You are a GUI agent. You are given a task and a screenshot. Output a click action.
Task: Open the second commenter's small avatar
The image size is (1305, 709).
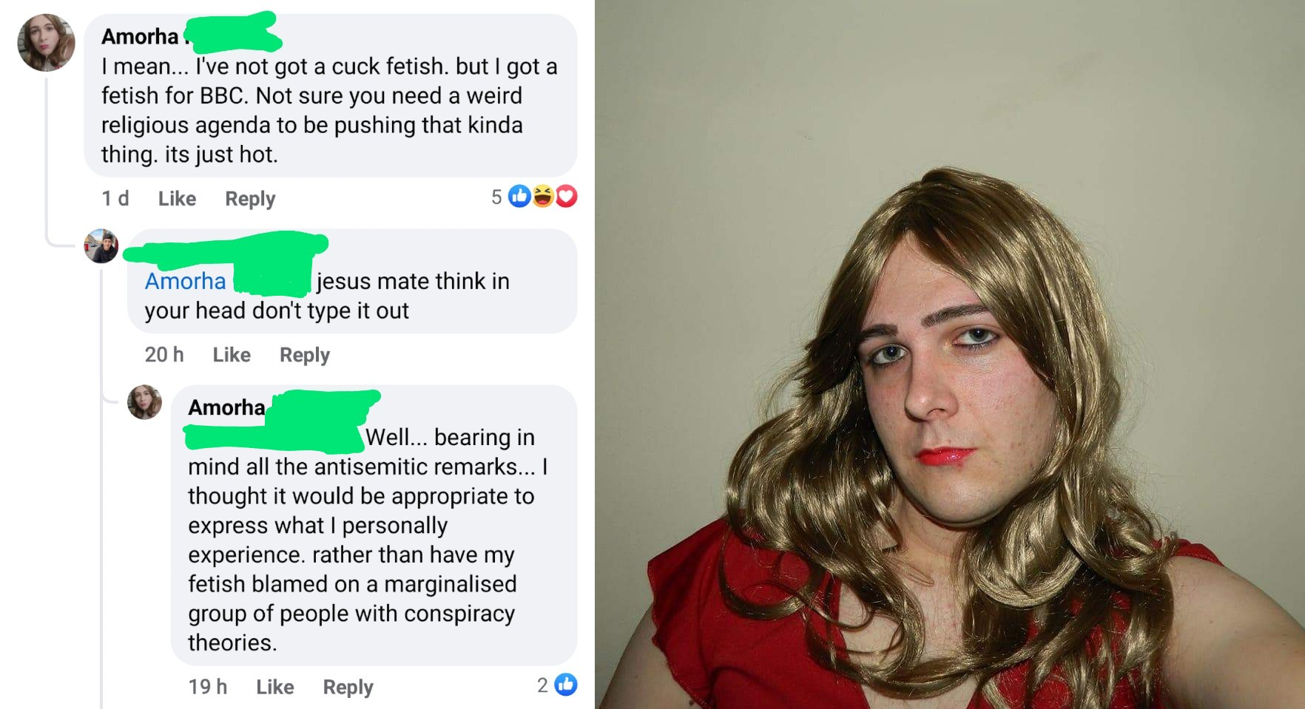101,246
